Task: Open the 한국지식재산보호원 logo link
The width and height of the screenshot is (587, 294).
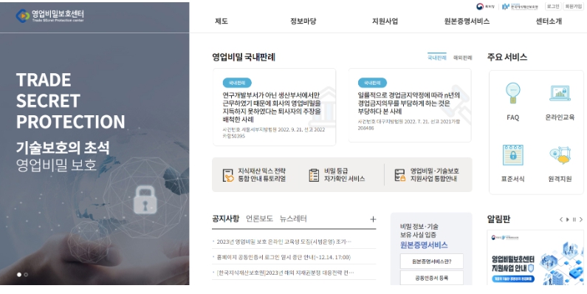Action: tap(520, 7)
